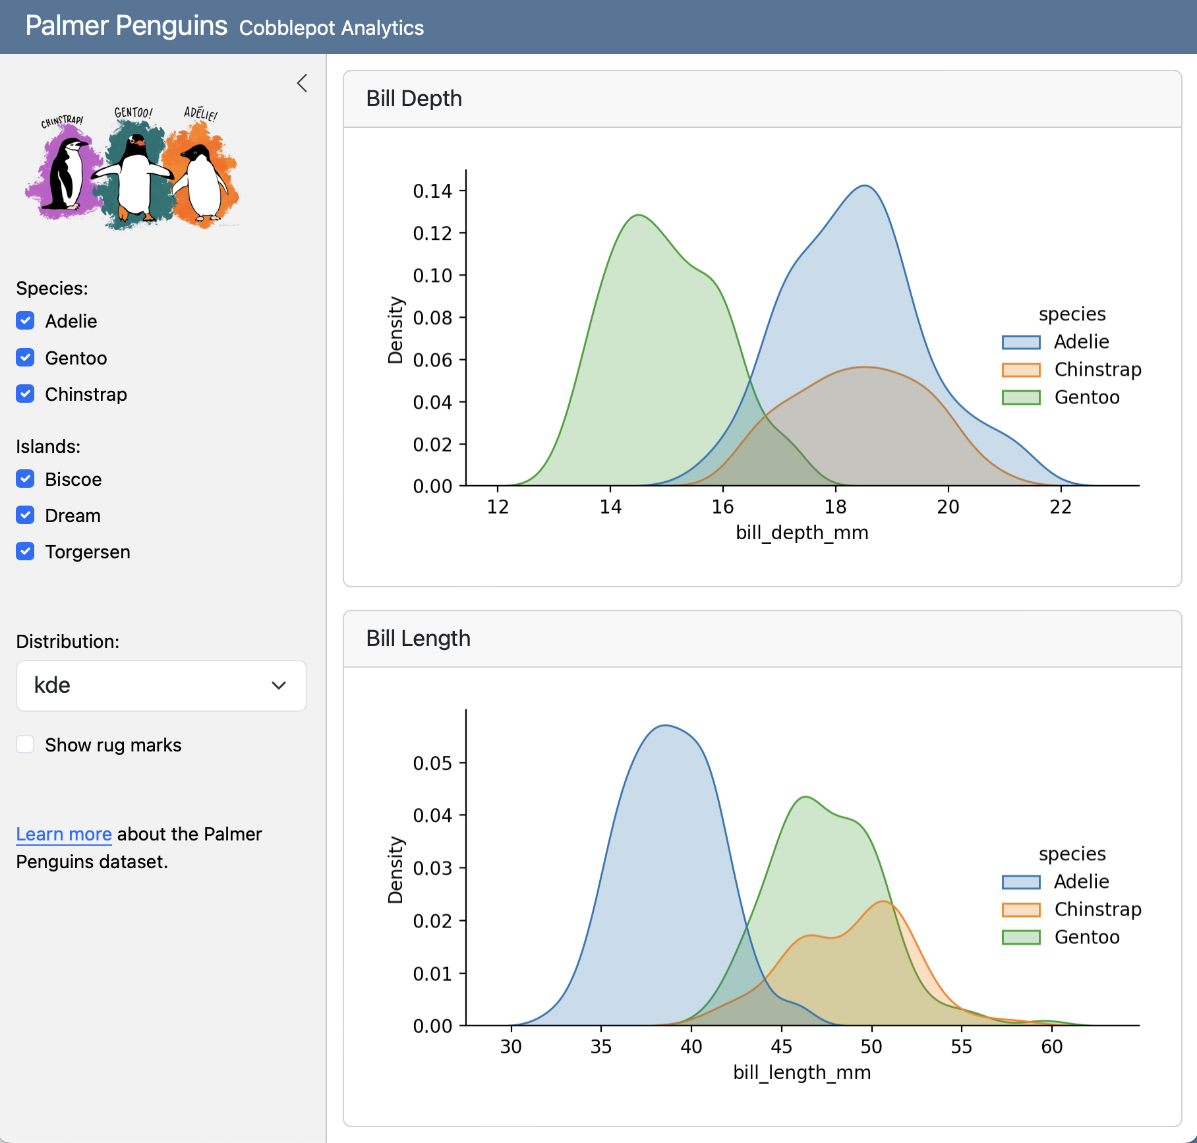The width and height of the screenshot is (1197, 1143).
Task: Select the Bill Length card header
Action: pos(418,638)
